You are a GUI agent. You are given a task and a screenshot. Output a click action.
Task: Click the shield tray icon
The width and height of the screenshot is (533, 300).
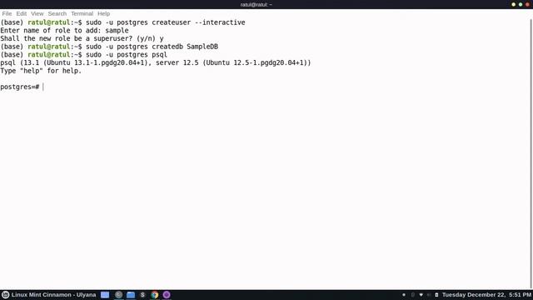coord(413,295)
